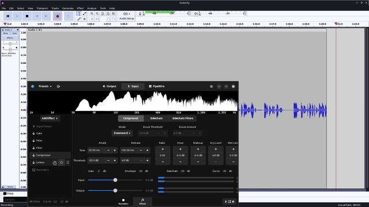Open the Analyze menu
This screenshot has height=207, width=369.
[x=92, y=8]
